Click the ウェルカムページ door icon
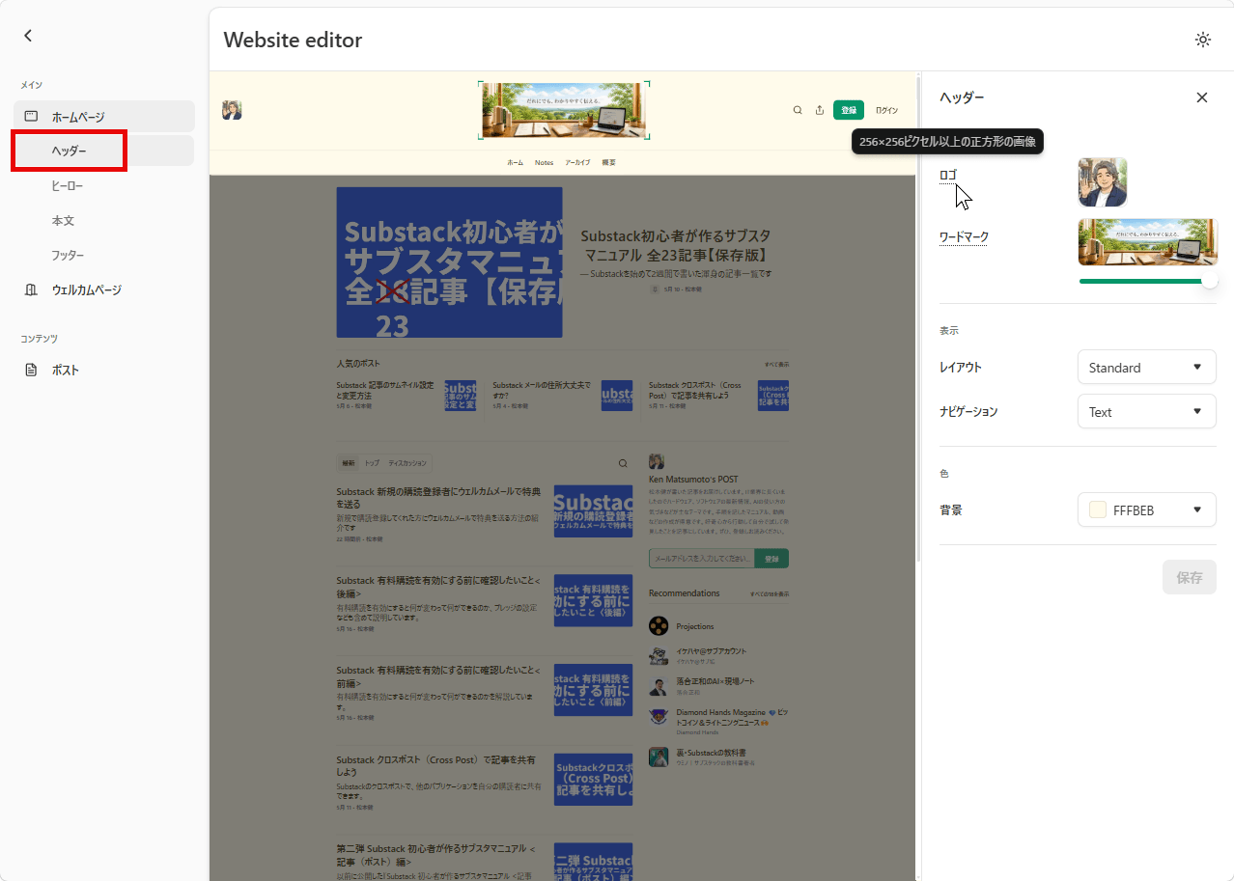This screenshot has width=1234, height=881. [31, 289]
